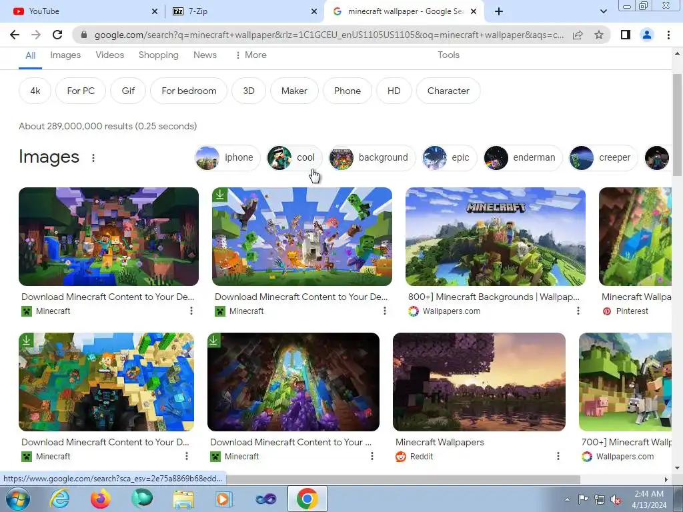Click the taskbar clock showing 2:44 AM
Screen dimensions: 683x512
click(649, 499)
